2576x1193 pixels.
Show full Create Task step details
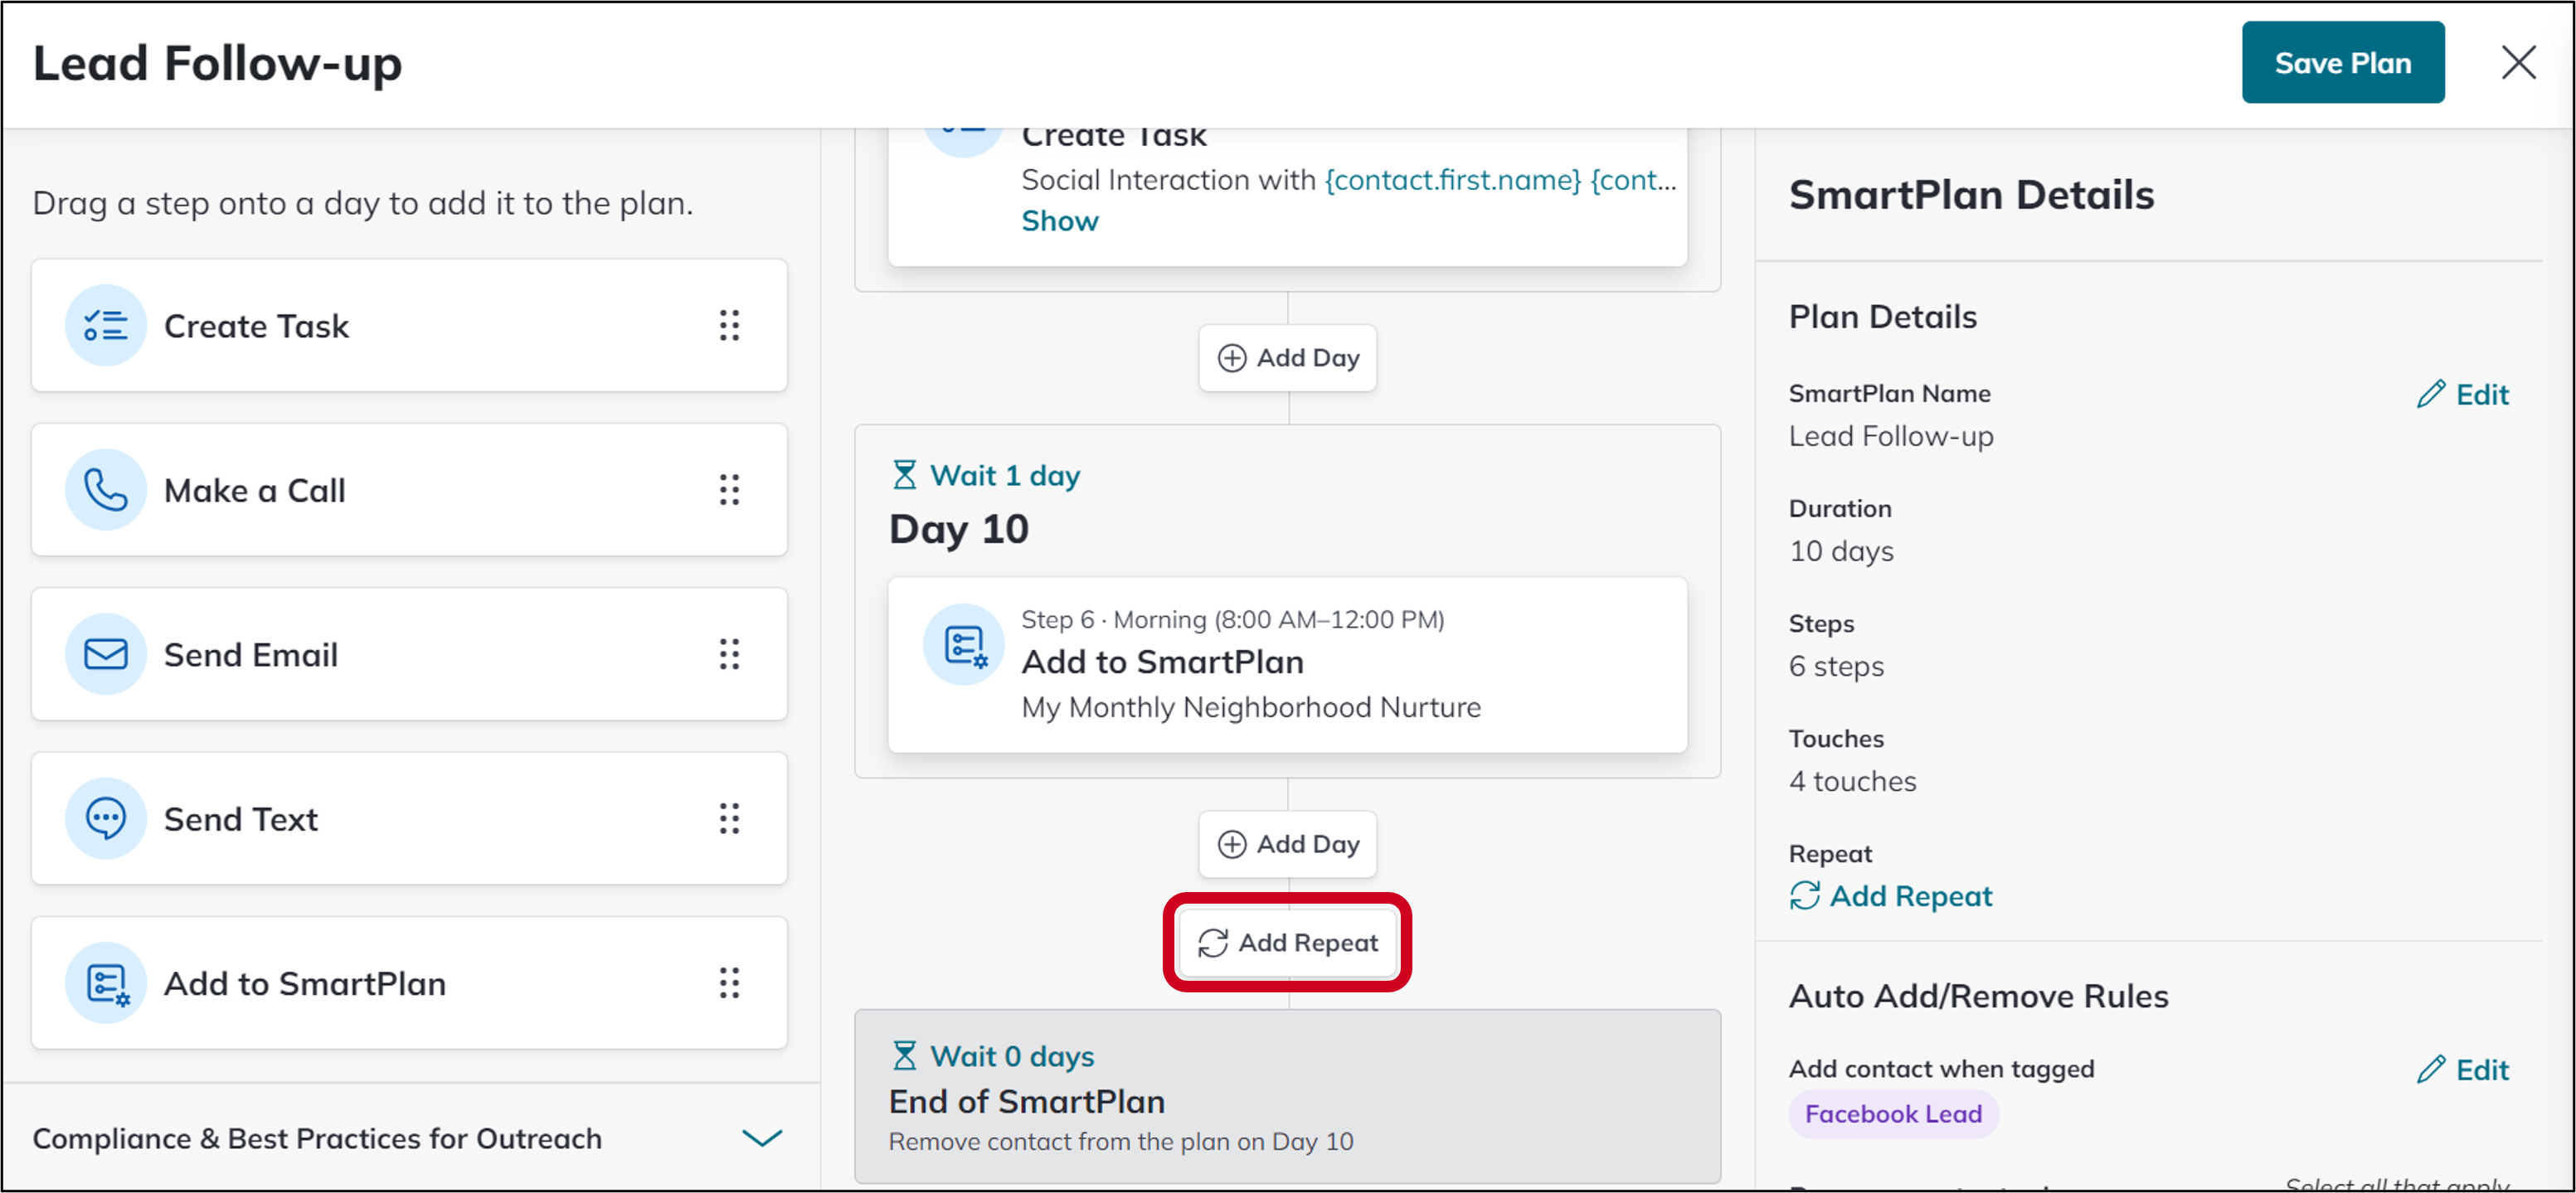click(x=1060, y=221)
